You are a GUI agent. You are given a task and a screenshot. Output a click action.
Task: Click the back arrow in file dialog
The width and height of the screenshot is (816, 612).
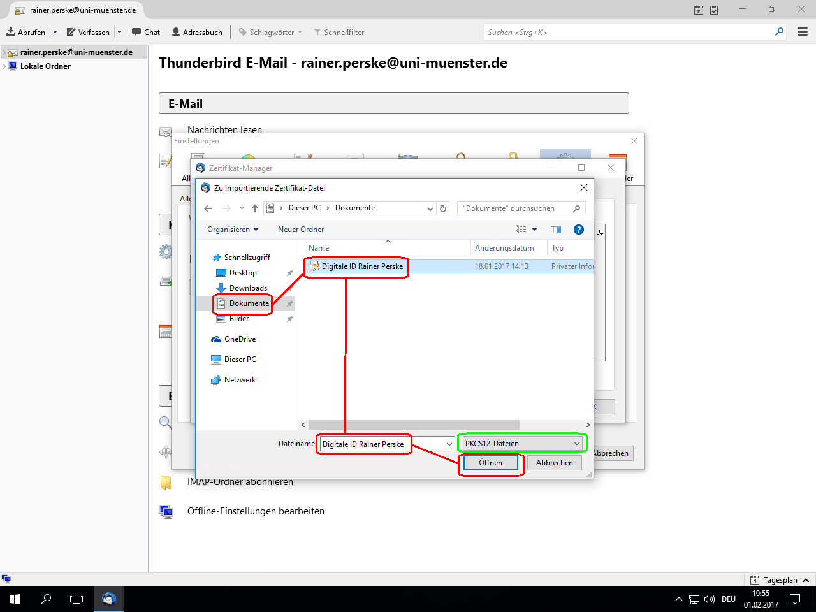point(208,208)
